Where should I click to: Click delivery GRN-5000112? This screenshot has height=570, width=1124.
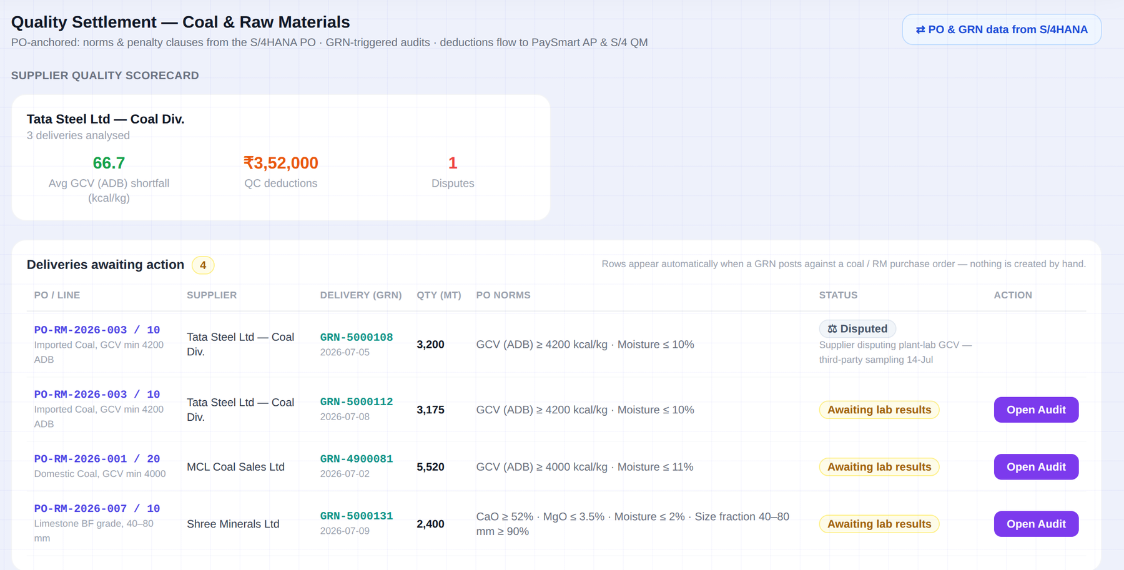[x=357, y=402]
